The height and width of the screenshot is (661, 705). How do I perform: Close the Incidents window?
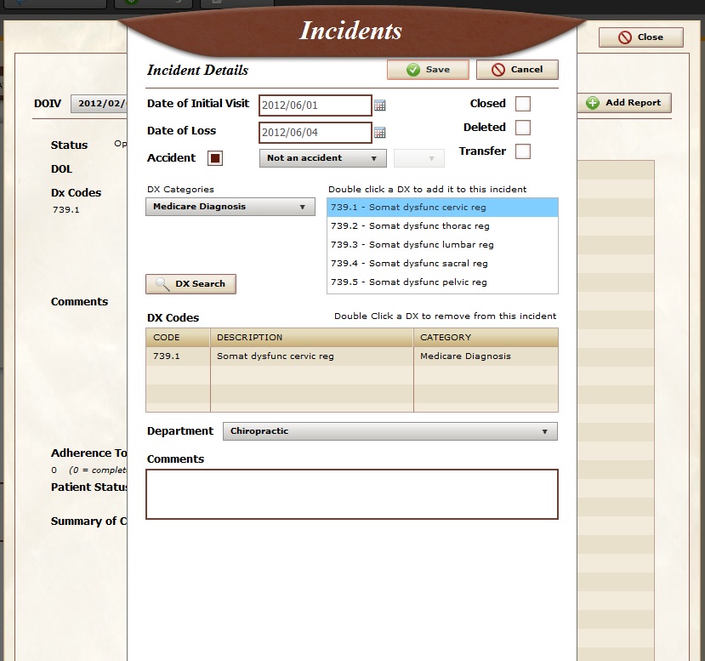tap(640, 37)
